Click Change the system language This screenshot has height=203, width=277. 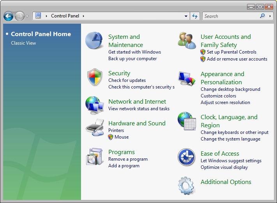(x=230, y=139)
